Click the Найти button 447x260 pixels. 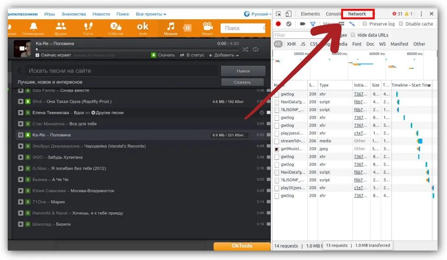(243, 71)
